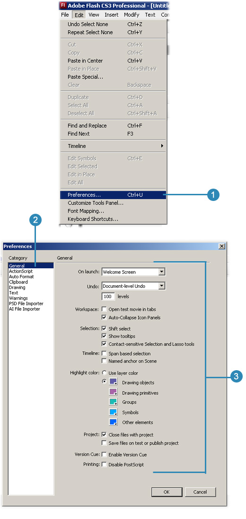Screen dimensions: 246x519
Task: Click OK in Preferences dialog
Action: (x=167, y=492)
